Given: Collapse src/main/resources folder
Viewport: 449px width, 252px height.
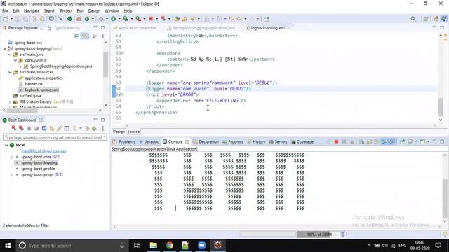Looking at the screenshot, I should point(10,72).
